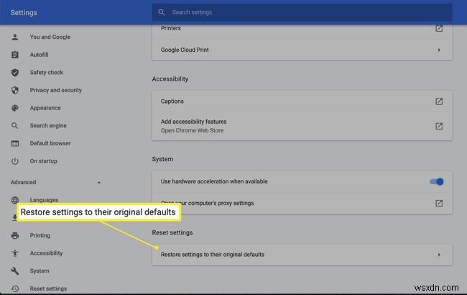467x295 pixels.
Task: Click the Accessibility person icon
Action: (15, 253)
